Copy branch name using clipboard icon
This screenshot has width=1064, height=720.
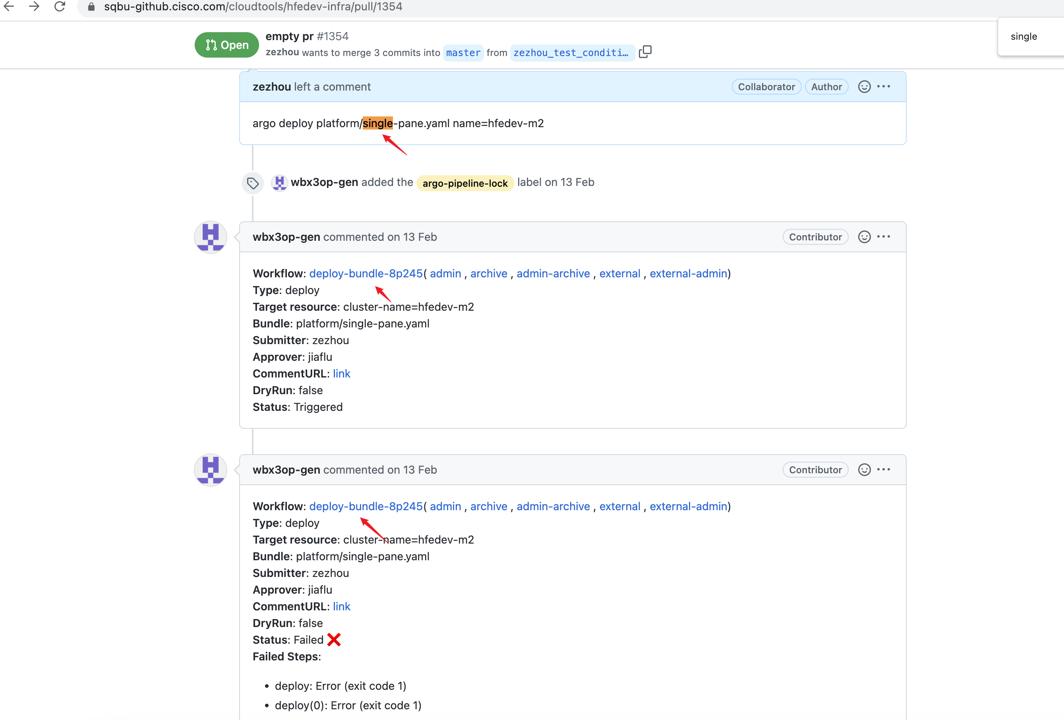click(644, 52)
